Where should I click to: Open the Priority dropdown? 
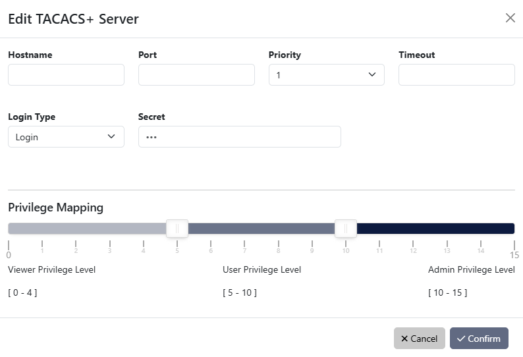(326, 75)
